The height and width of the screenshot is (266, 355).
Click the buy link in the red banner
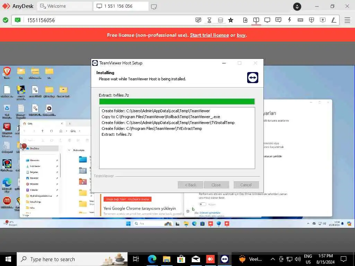pyautogui.click(x=241, y=35)
